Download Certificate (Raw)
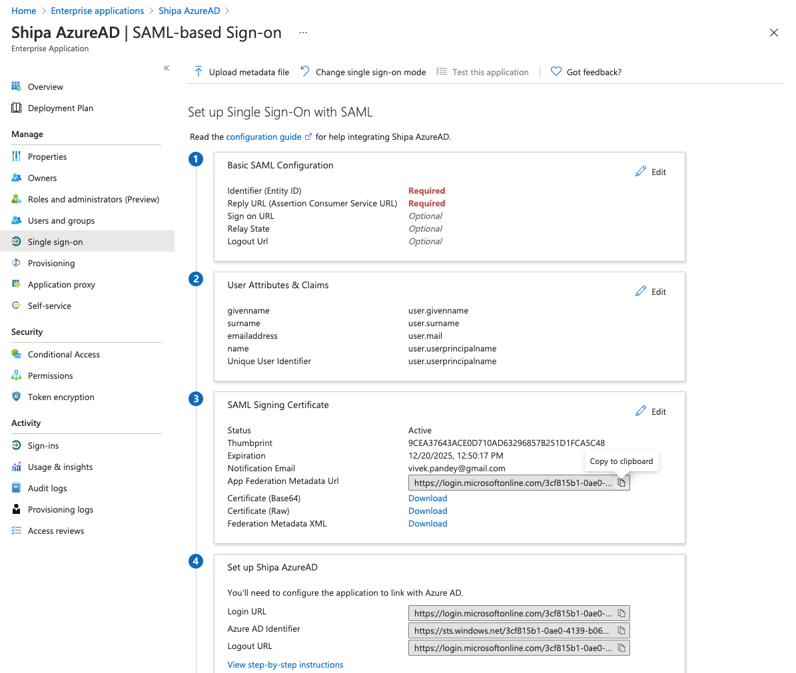 (x=428, y=511)
